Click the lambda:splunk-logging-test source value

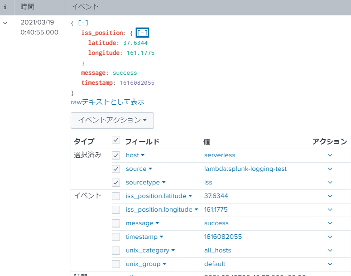tap(245, 169)
